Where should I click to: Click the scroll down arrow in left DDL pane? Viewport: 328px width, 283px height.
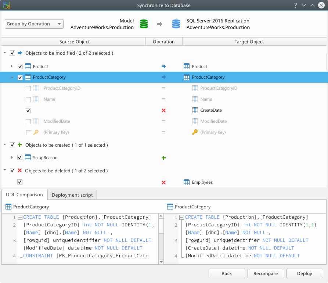(161, 262)
